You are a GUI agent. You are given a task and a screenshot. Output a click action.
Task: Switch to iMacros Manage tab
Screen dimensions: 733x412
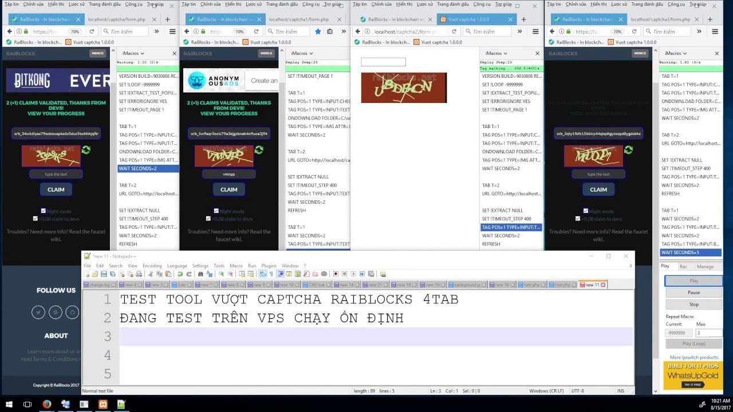click(705, 267)
